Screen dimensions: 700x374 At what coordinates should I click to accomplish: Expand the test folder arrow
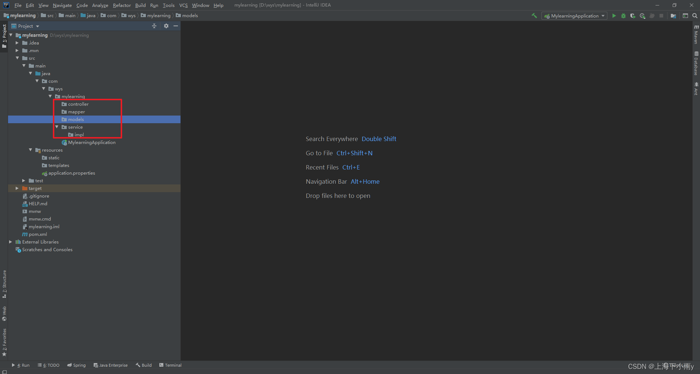(24, 180)
